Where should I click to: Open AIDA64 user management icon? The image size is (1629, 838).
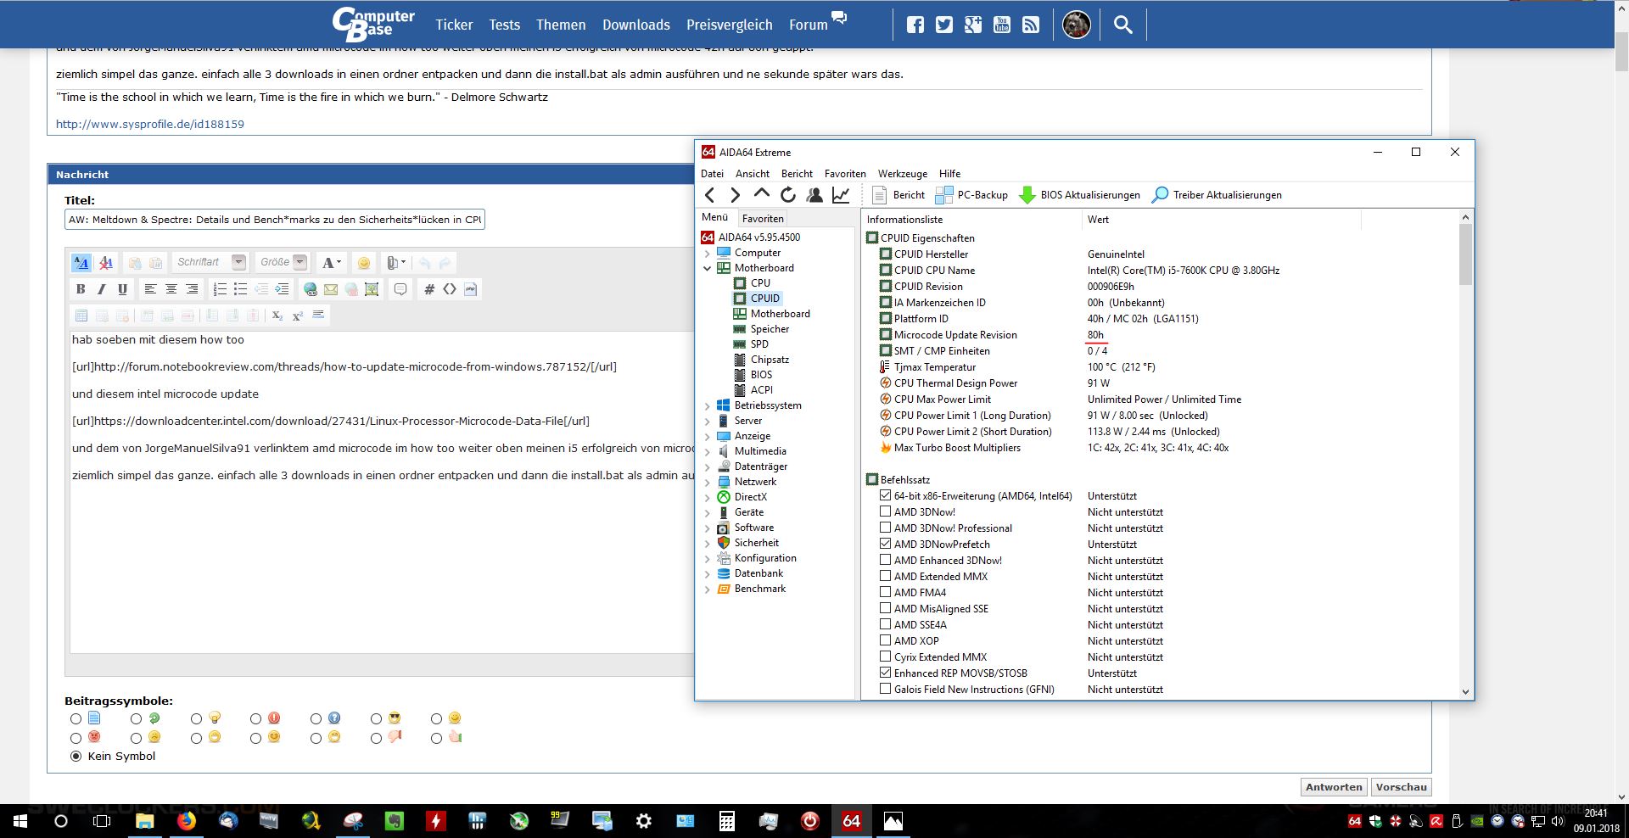pos(814,195)
